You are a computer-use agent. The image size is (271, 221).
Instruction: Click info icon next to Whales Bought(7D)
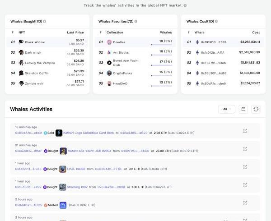(44, 22)
